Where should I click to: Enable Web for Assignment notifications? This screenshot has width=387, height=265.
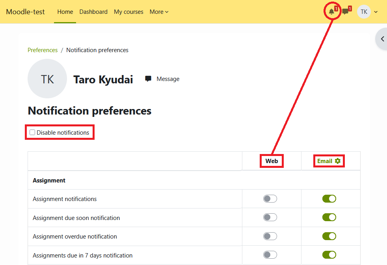click(x=270, y=199)
